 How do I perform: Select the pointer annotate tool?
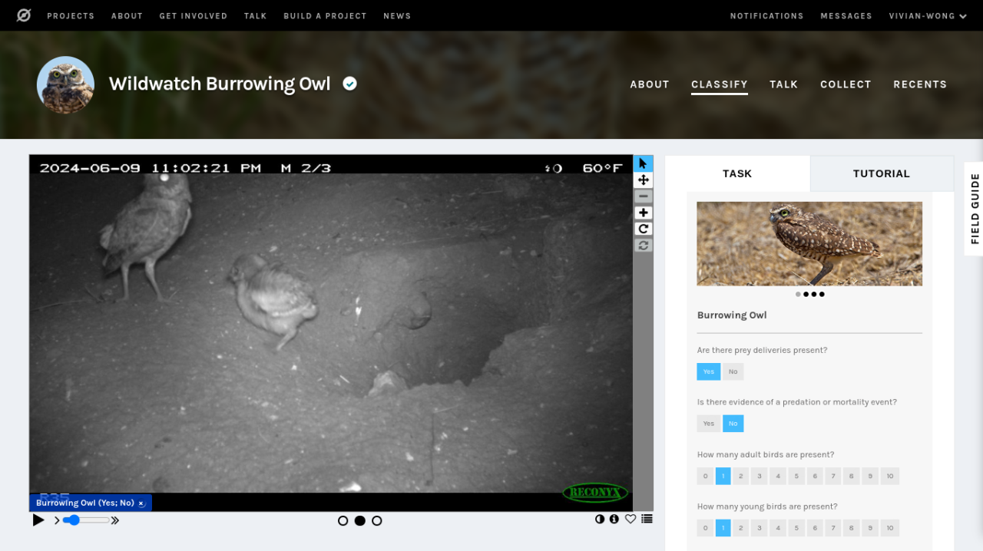tap(644, 163)
